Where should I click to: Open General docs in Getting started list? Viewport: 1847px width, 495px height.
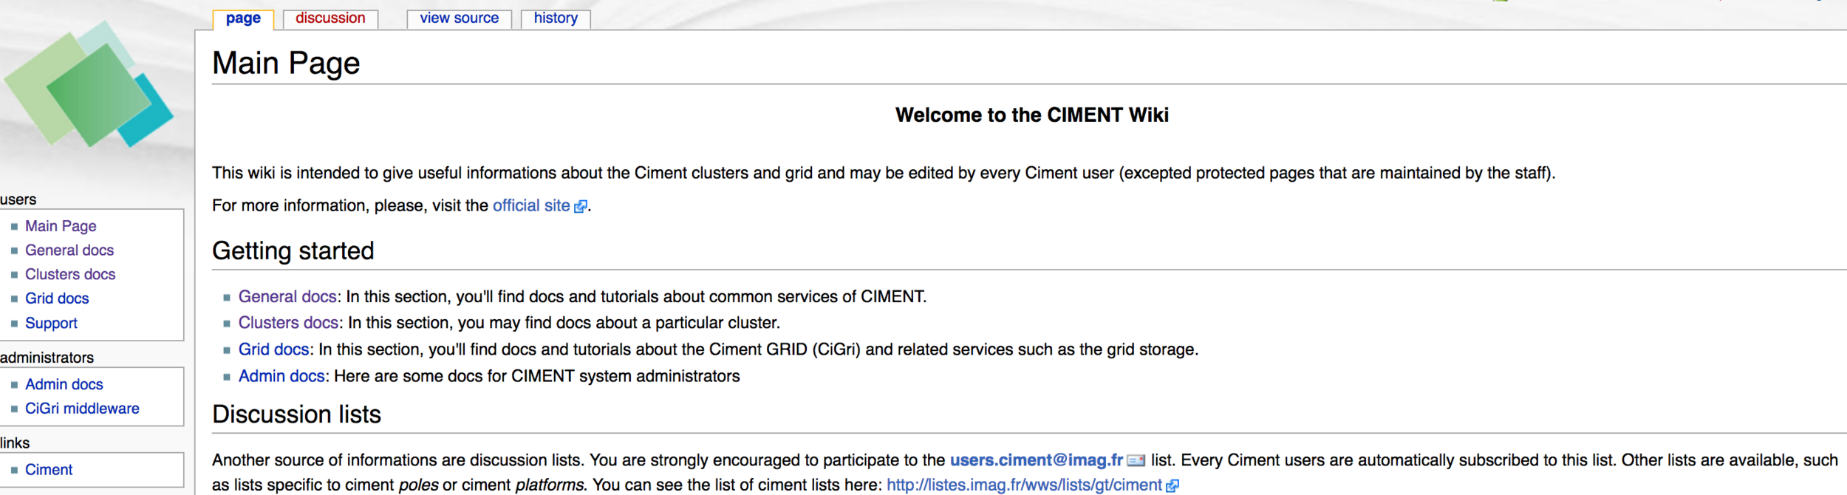point(287,296)
